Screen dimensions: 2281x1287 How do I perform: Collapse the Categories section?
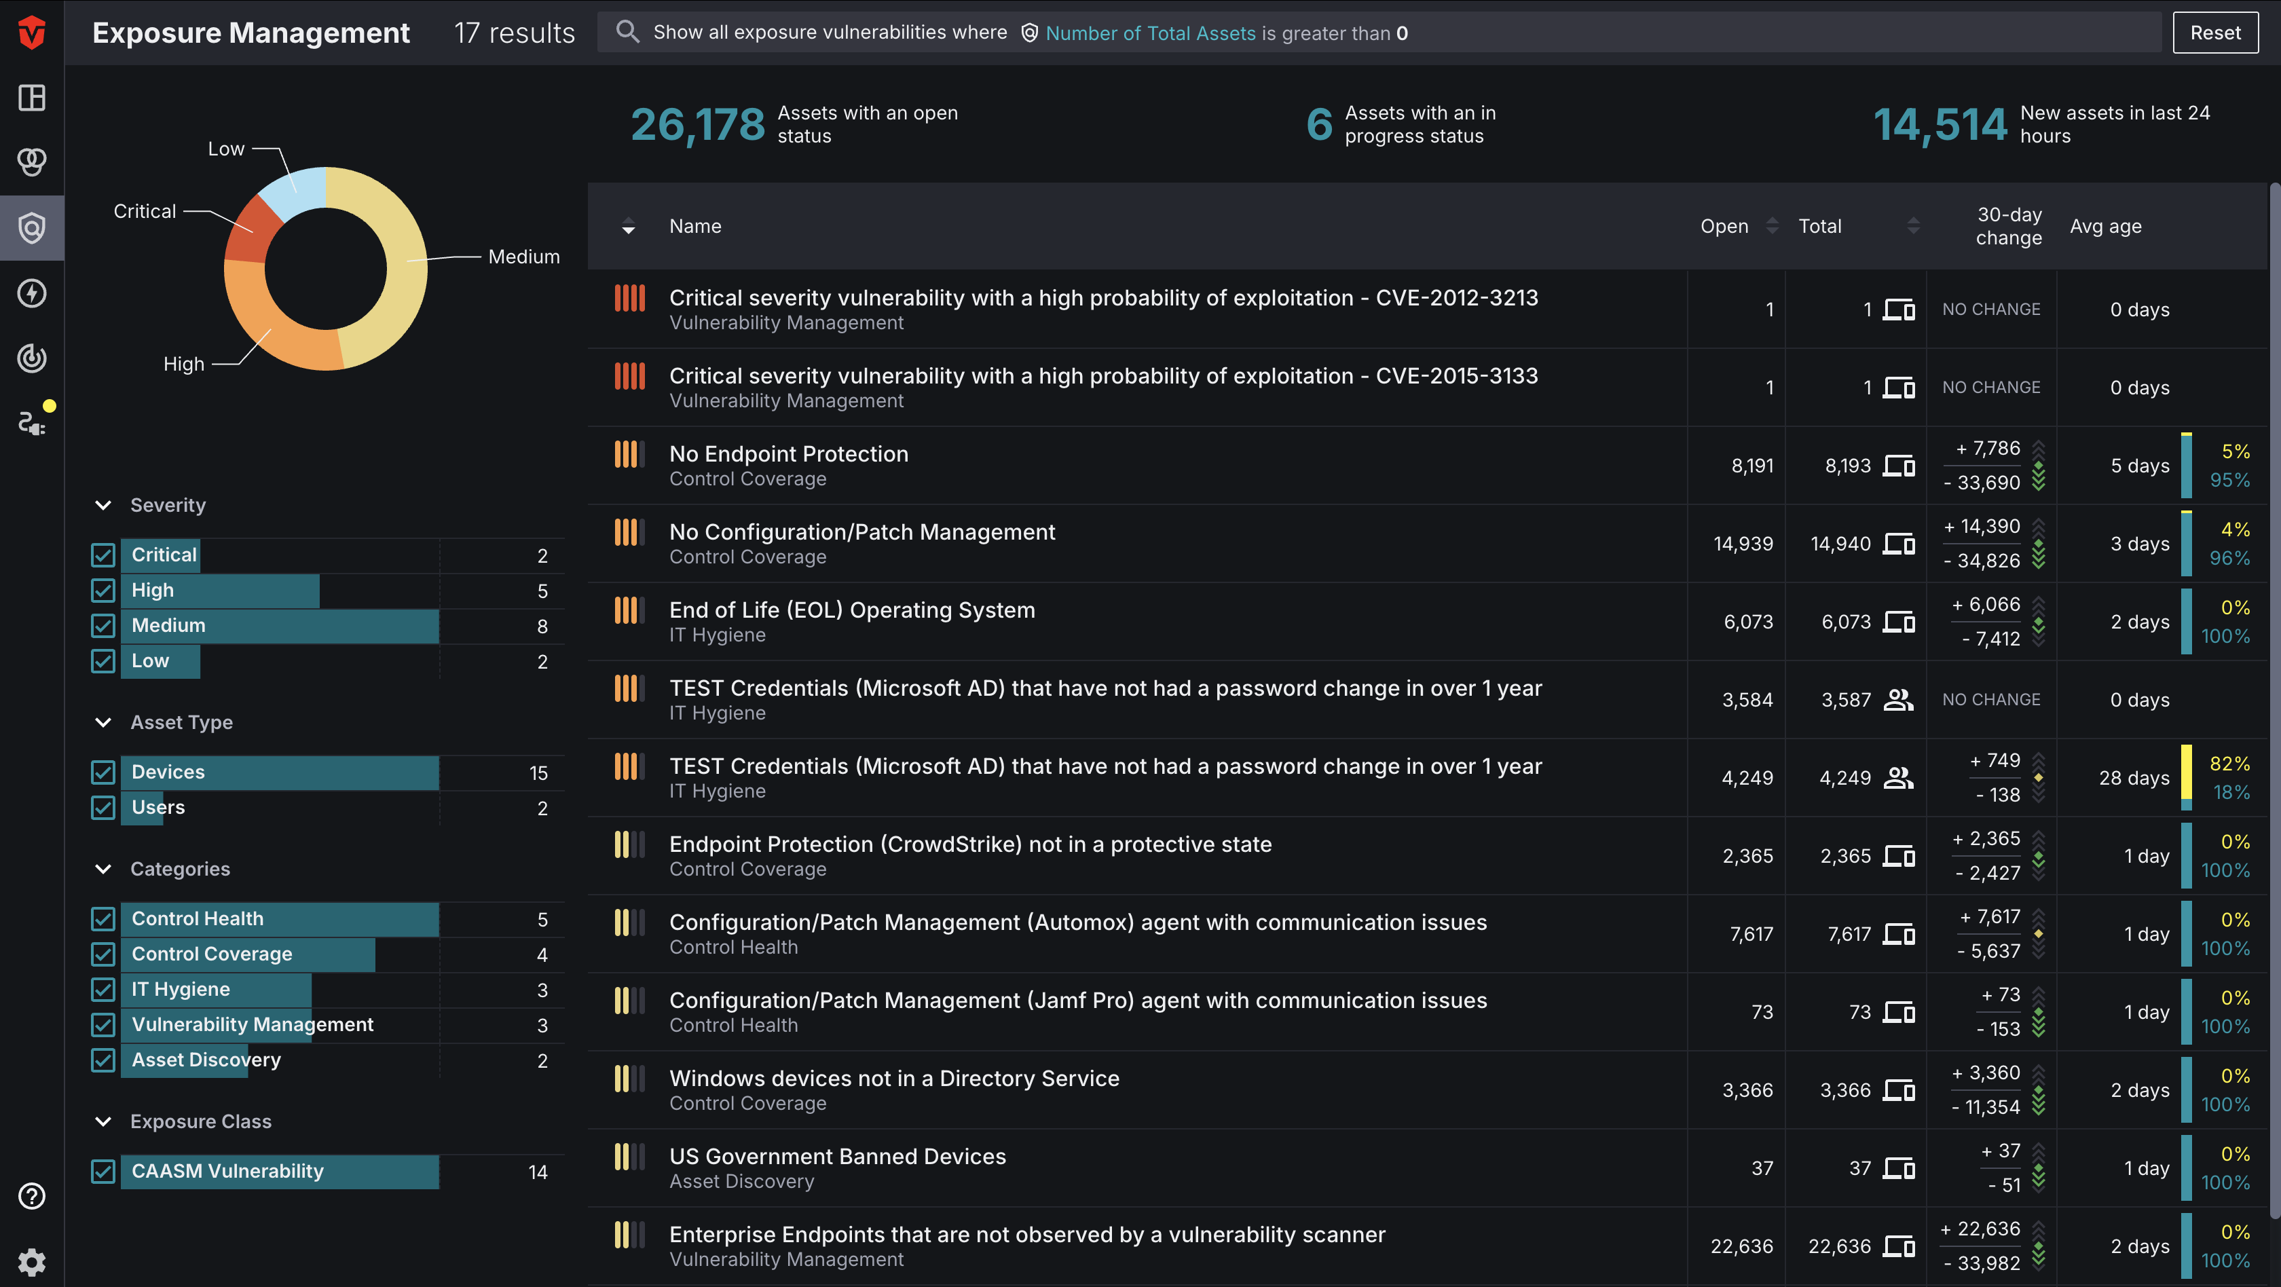(103, 868)
